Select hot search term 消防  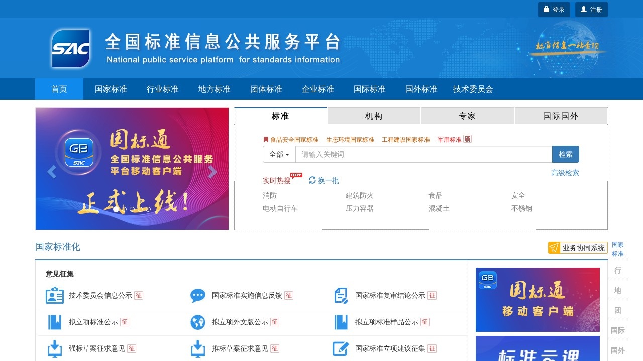point(270,195)
